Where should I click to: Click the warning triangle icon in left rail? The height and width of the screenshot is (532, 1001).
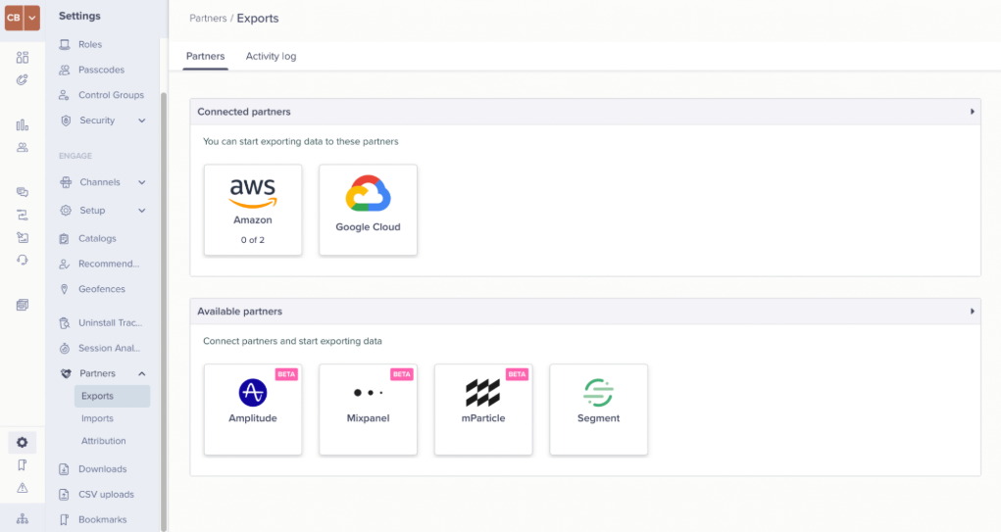click(23, 488)
